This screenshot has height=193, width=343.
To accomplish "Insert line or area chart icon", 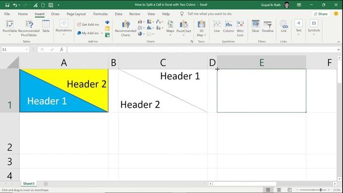I will pyautogui.click(x=141, y=28).
